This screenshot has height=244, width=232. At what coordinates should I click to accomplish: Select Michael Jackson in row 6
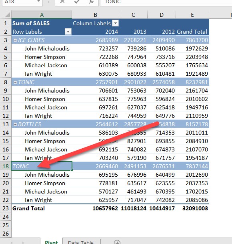42,65
